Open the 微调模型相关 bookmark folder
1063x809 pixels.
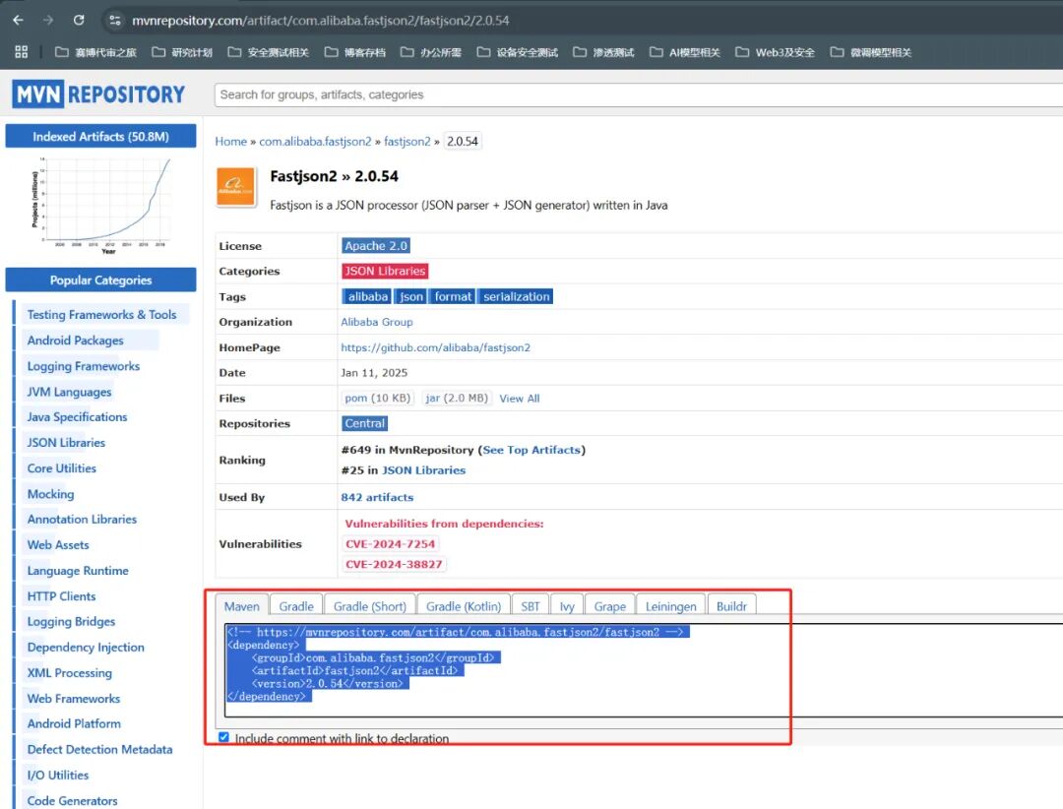click(x=871, y=52)
